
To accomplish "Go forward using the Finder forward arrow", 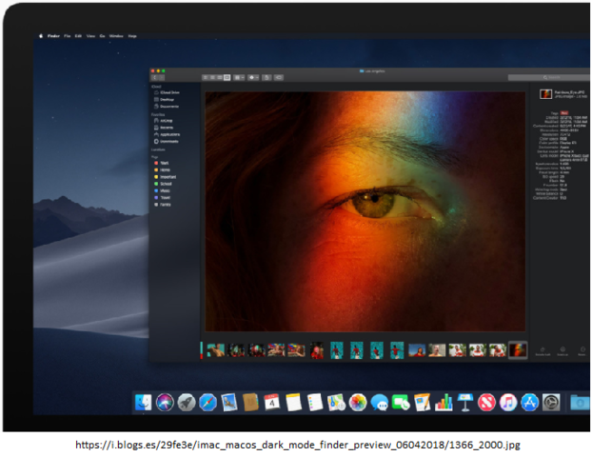I will pos(161,77).
